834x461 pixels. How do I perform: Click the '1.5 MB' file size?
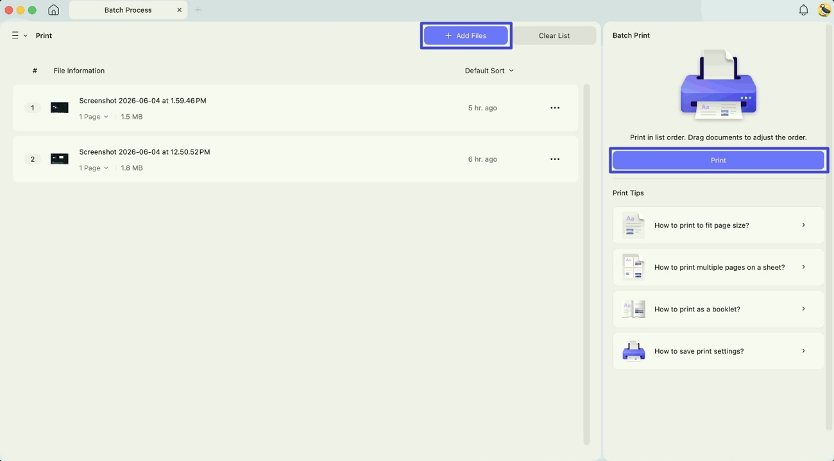(x=132, y=117)
